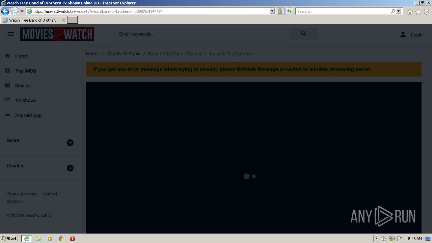Open Android App in the sidebar

point(28,115)
